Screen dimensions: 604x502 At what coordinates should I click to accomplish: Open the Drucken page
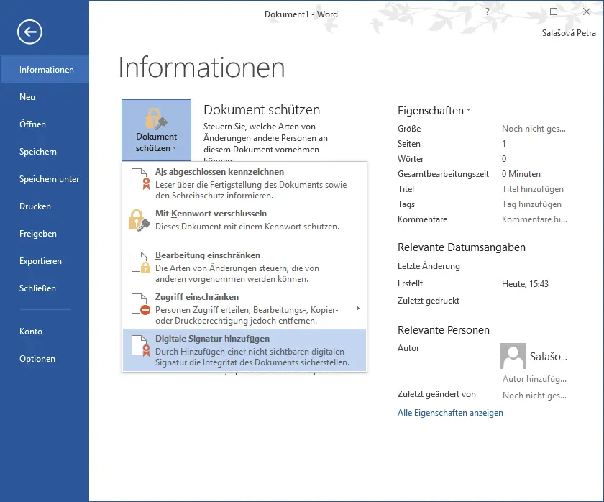coord(45,206)
